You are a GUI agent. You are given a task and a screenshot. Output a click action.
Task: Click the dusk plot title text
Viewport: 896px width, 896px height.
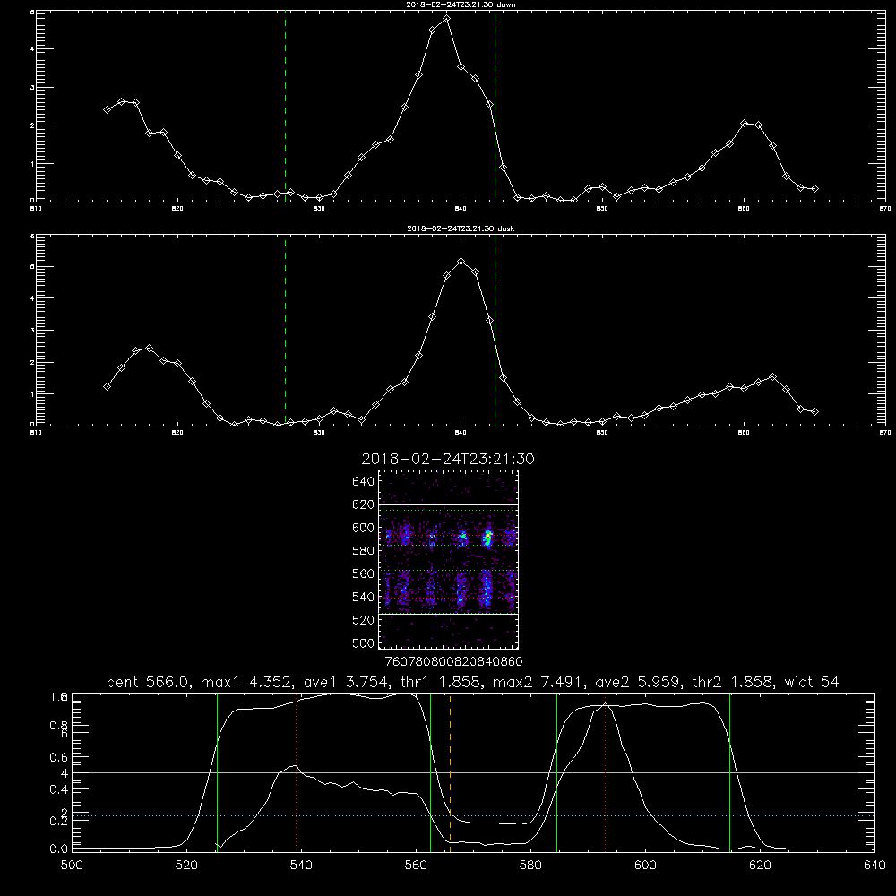pos(461,228)
